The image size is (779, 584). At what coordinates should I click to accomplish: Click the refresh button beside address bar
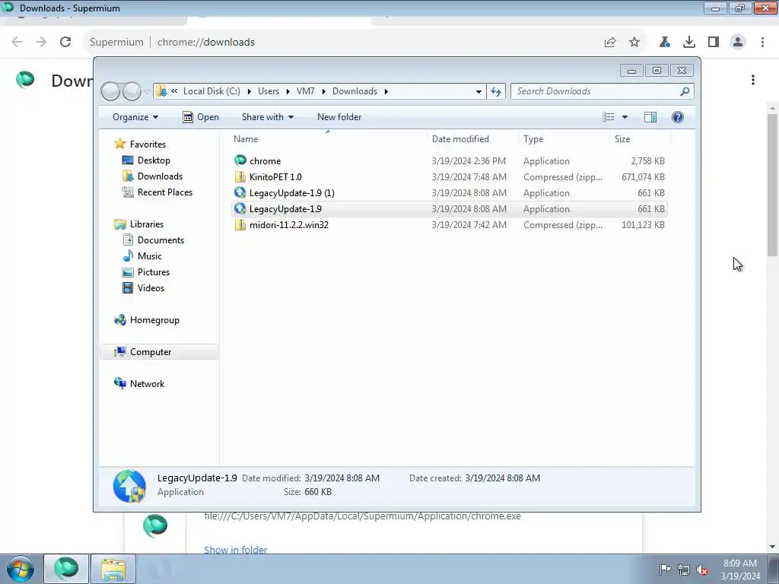496,91
